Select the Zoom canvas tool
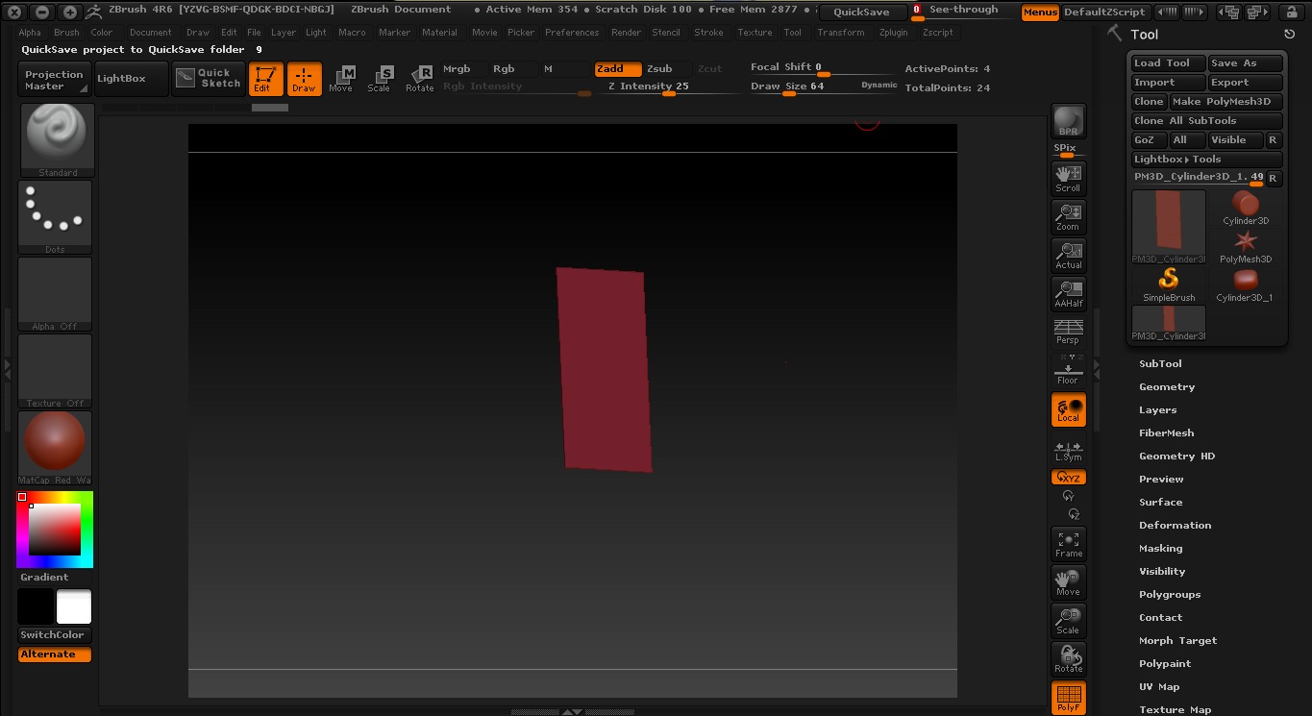The height and width of the screenshot is (716, 1312). point(1068,217)
